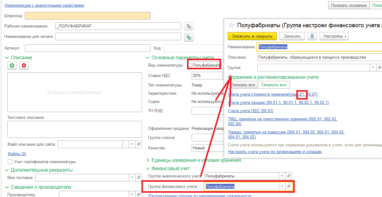
Task: Click into the Штрихкод input field
Action: click(88, 16)
